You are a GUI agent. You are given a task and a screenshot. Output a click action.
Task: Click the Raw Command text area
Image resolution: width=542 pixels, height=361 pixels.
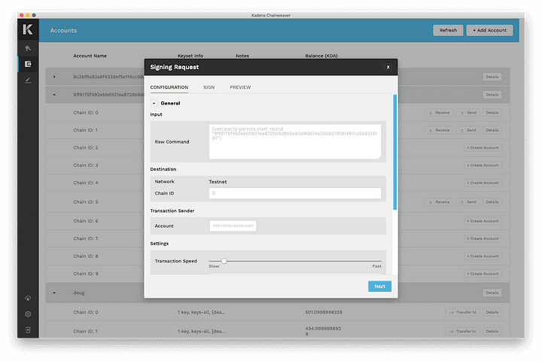click(295, 141)
